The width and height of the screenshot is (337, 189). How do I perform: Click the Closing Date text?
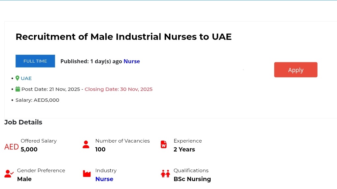[118, 89]
